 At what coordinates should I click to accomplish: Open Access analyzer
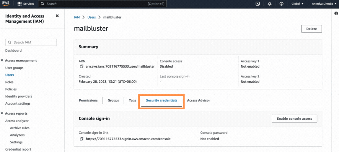coord(17,121)
